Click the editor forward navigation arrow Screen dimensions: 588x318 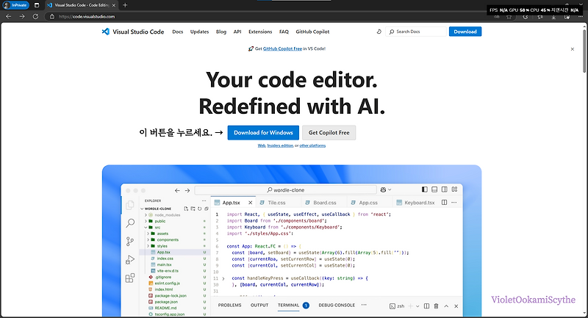tap(187, 190)
